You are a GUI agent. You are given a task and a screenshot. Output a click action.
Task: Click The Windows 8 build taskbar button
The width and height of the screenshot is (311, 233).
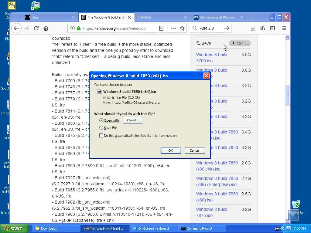point(105,228)
